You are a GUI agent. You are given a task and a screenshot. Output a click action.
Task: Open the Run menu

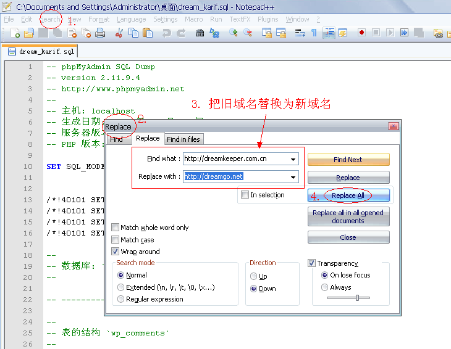click(x=216, y=19)
